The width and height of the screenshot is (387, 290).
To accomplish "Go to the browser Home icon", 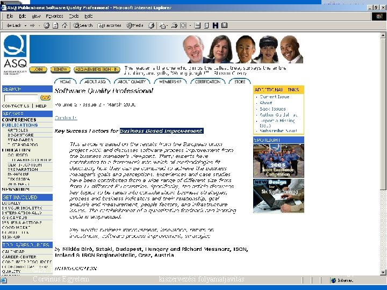I will tap(64, 25).
